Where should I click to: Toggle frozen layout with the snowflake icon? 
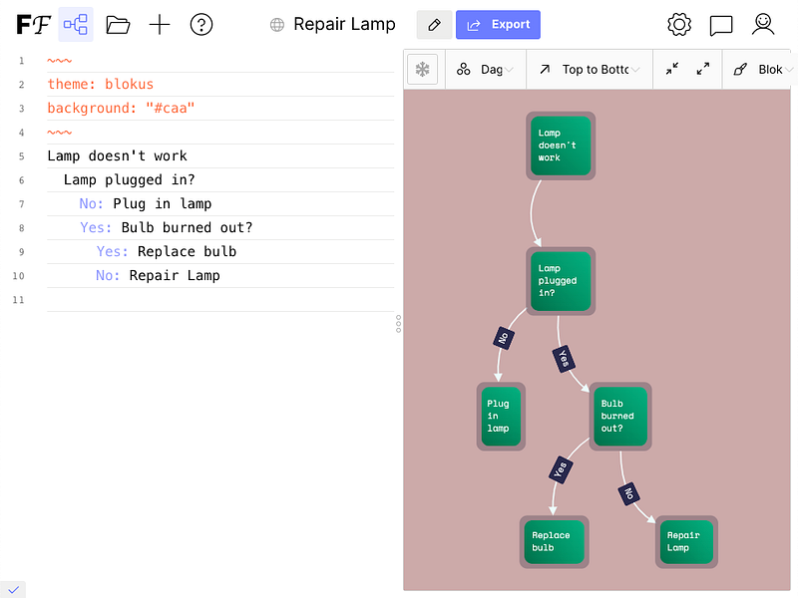click(422, 69)
